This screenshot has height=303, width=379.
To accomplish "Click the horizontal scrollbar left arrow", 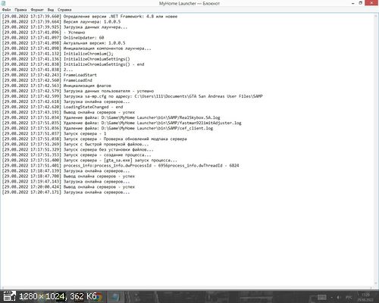I will (3, 288).
